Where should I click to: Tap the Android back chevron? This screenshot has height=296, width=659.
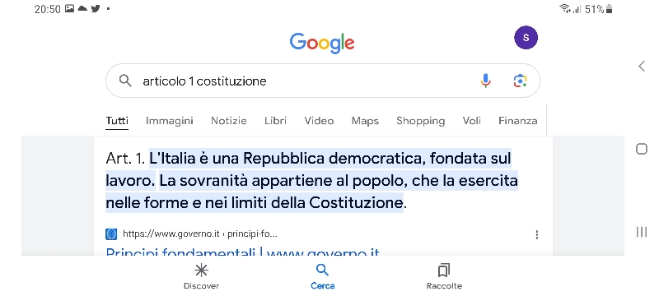point(642,66)
